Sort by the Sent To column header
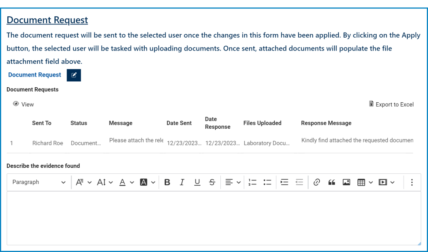Screen dimensions: 428x252 click(42, 123)
